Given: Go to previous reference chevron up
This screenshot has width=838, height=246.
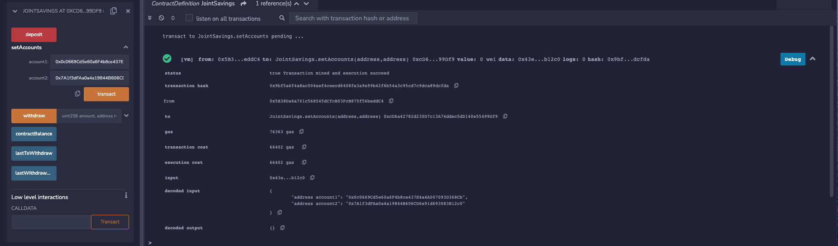Looking at the screenshot, I should point(297,4).
